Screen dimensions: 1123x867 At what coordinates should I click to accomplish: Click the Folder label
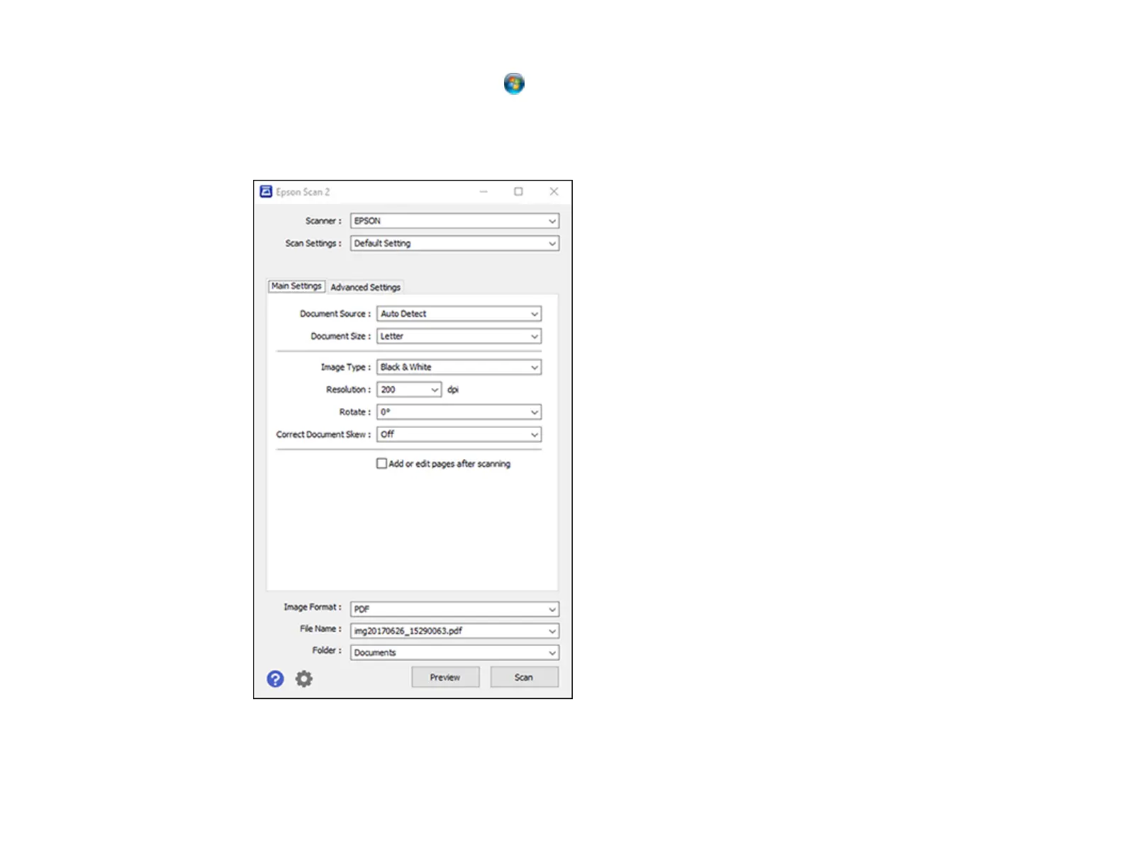(327, 650)
